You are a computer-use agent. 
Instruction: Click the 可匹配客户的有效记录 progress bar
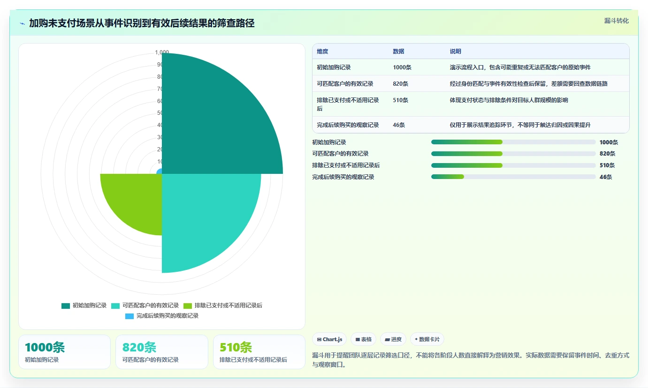[x=513, y=154]
